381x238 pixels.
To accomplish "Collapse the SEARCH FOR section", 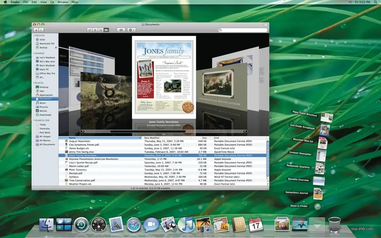I will (x=35, y=120).
